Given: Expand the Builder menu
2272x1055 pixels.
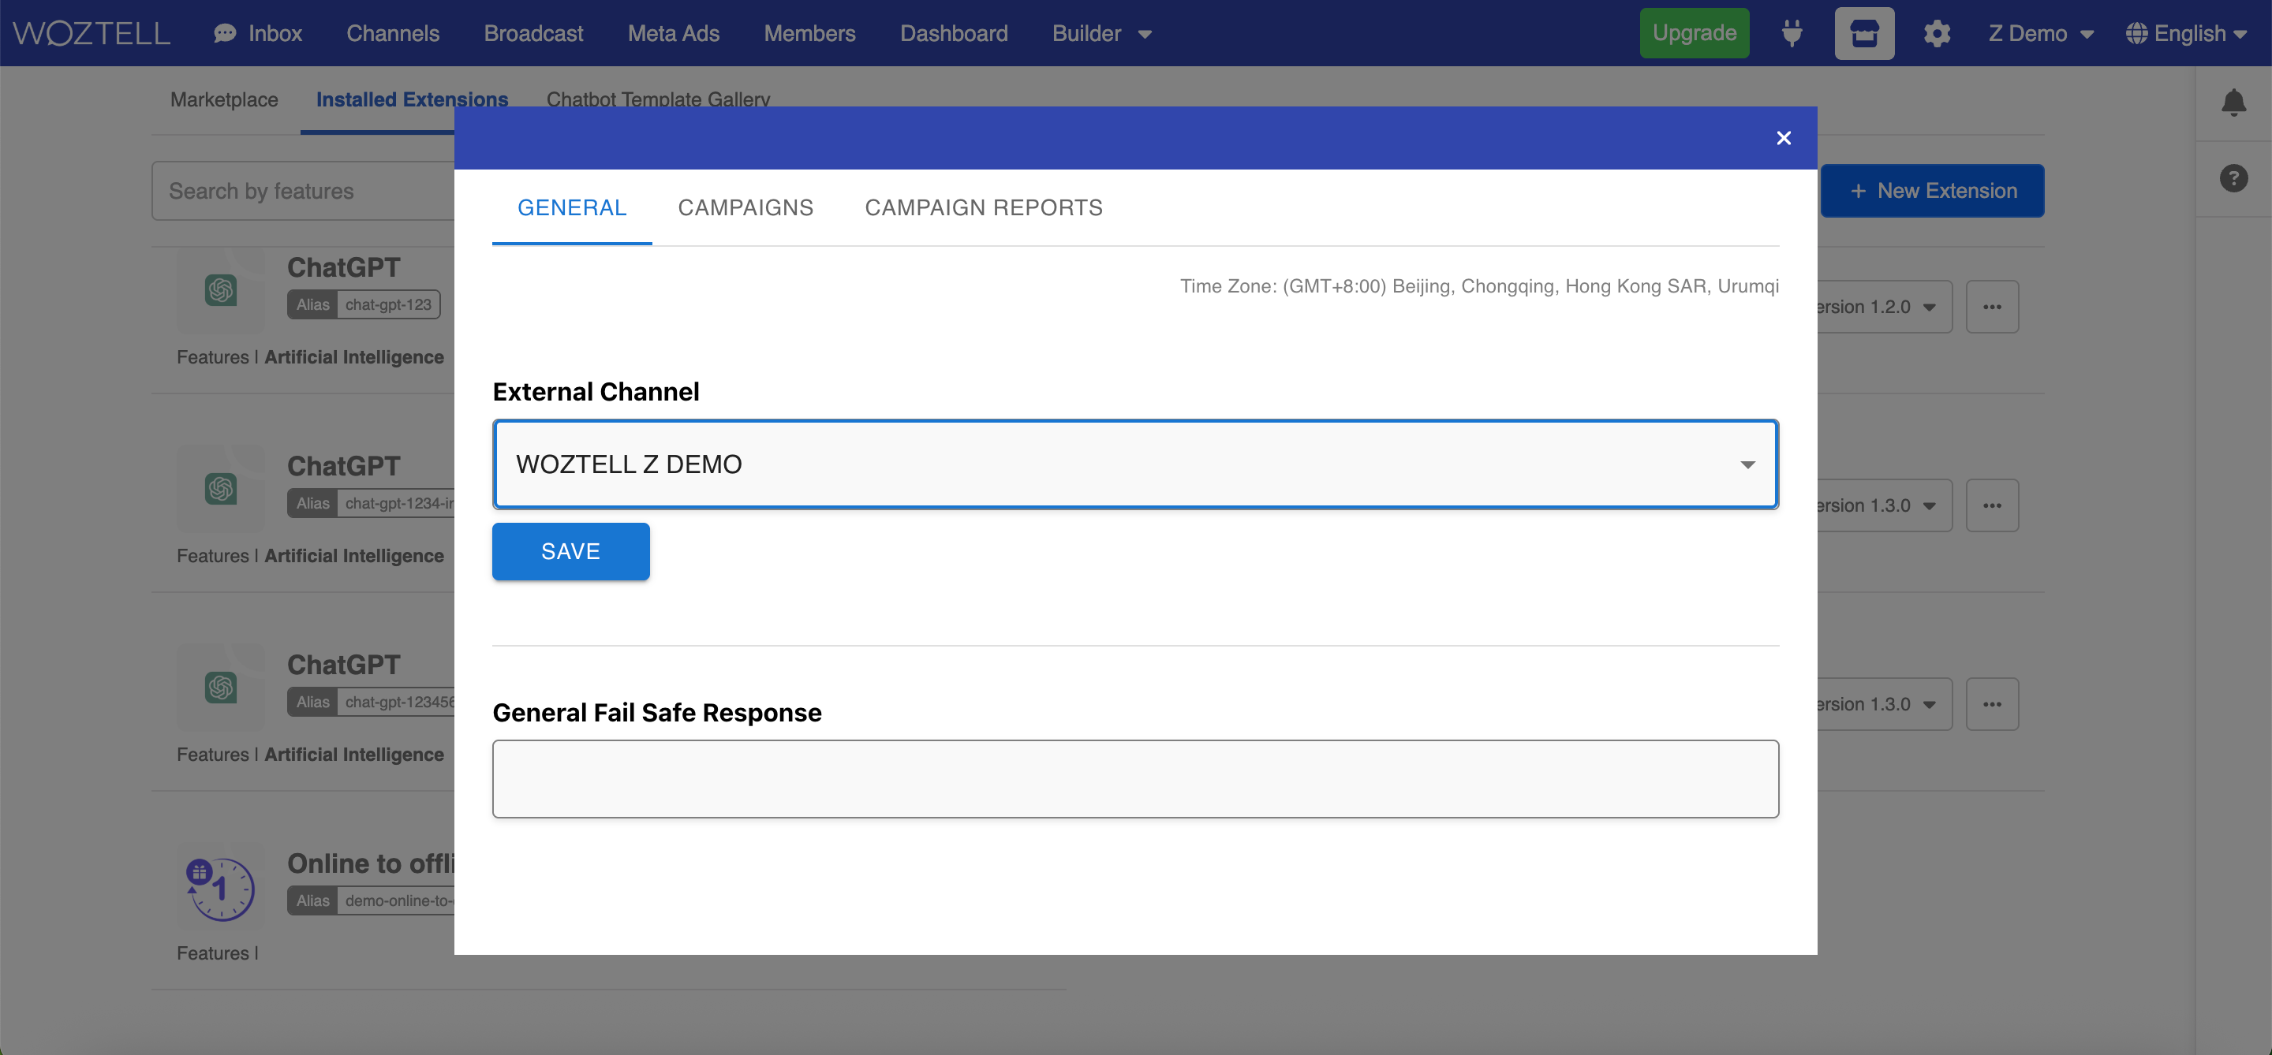Looking at the screenshot, I should click(1101, 33).
